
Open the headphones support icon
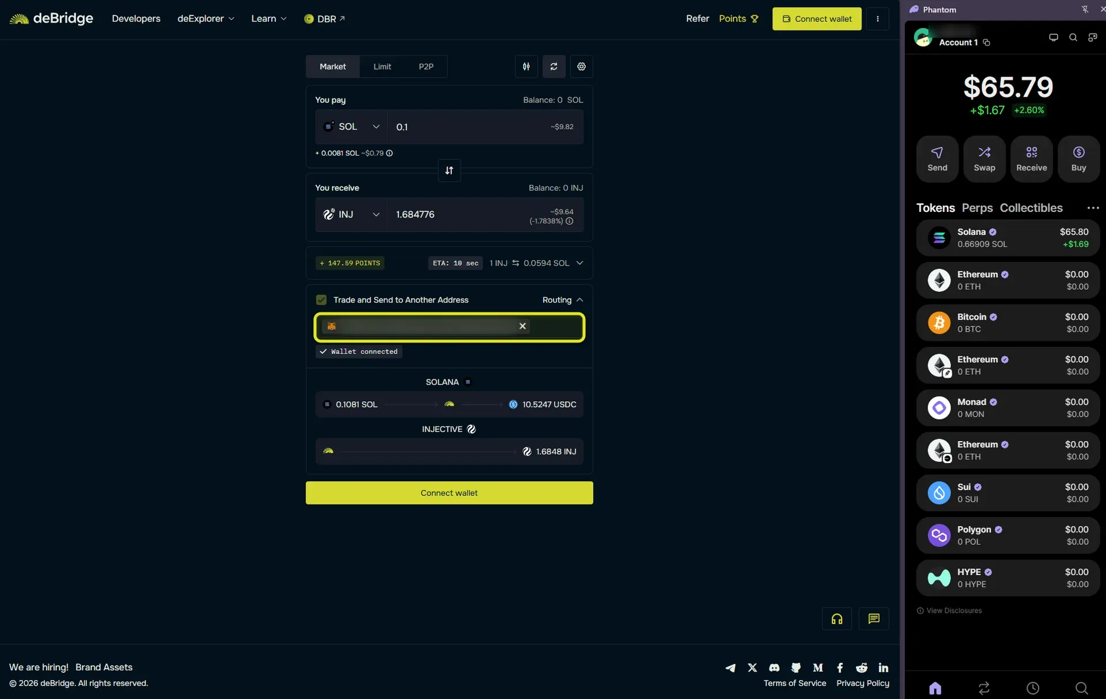coord(836,619)
